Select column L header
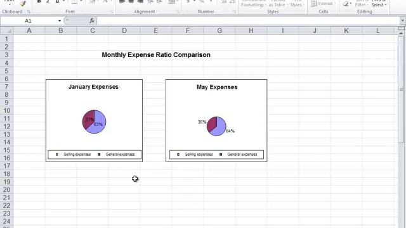 (378, 31)
